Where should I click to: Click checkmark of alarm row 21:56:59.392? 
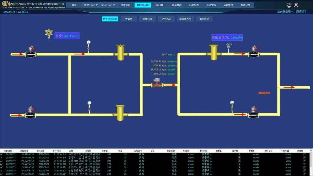(1, 167)
